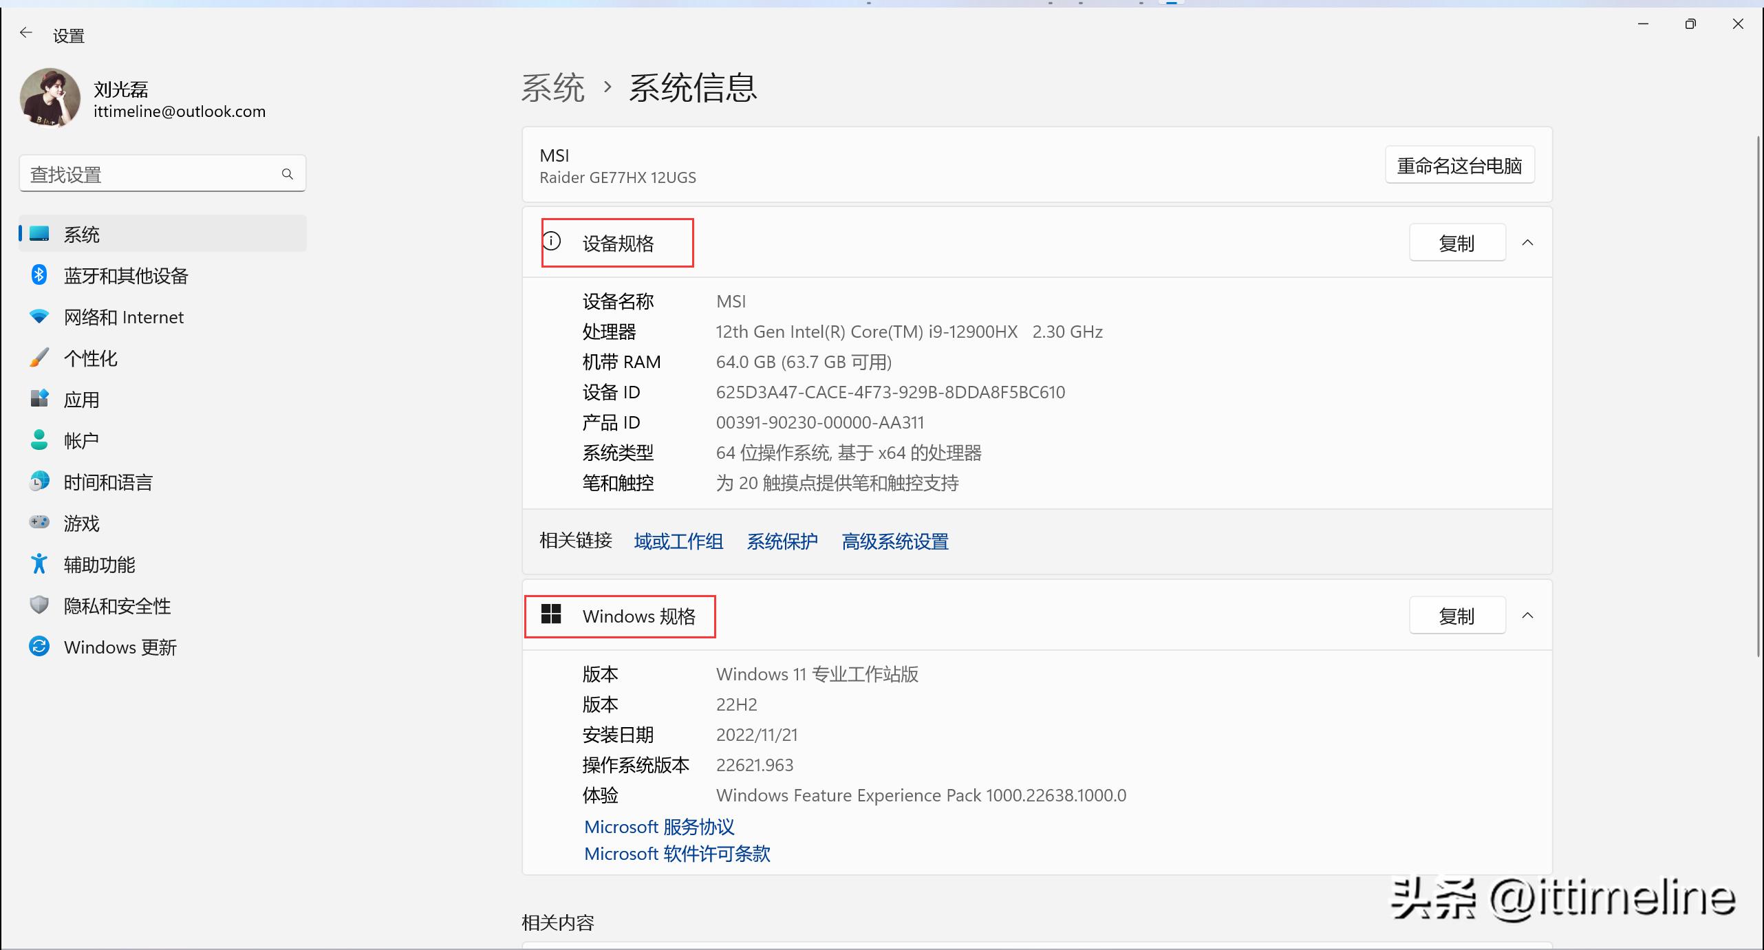Click the System breadcrumb link
Image resolution: width=1764 pixels, height=950 pixels.
point(552,88)
